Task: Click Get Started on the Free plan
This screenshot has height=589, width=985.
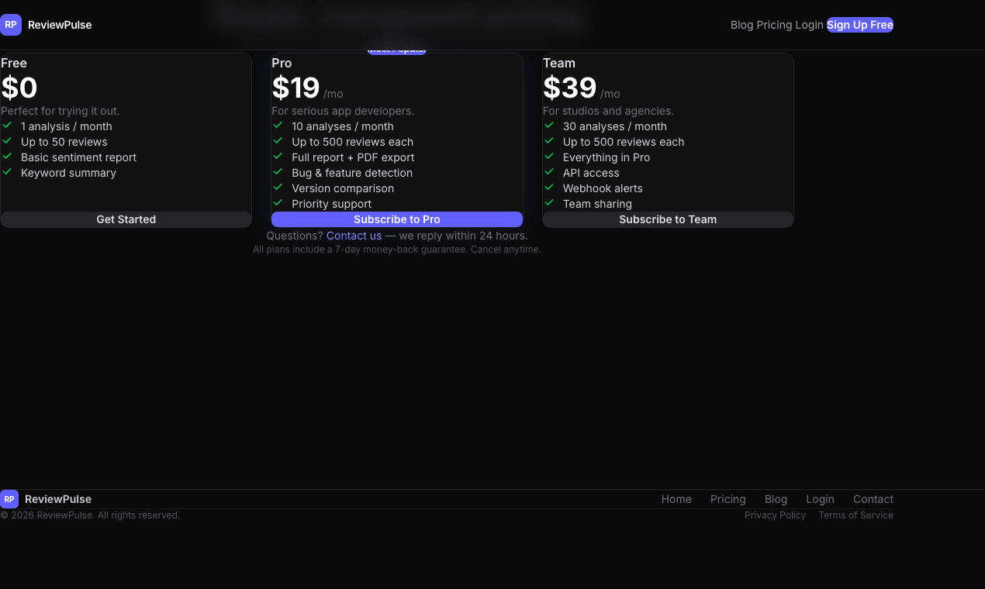Action: click(x=126, y=219)
